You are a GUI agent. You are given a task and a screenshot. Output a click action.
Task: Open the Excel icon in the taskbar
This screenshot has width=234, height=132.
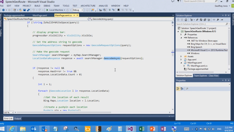pyautogui.click(x=142, y=129)
